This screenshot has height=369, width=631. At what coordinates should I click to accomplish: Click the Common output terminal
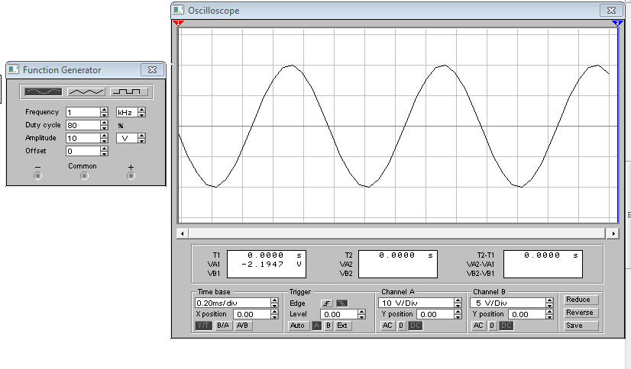pyautogui.click(x=84, y=175)
